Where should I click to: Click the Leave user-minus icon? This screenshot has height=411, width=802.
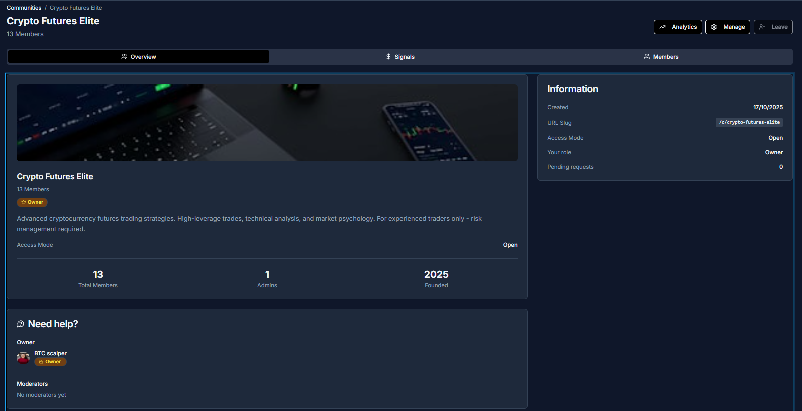762,27
